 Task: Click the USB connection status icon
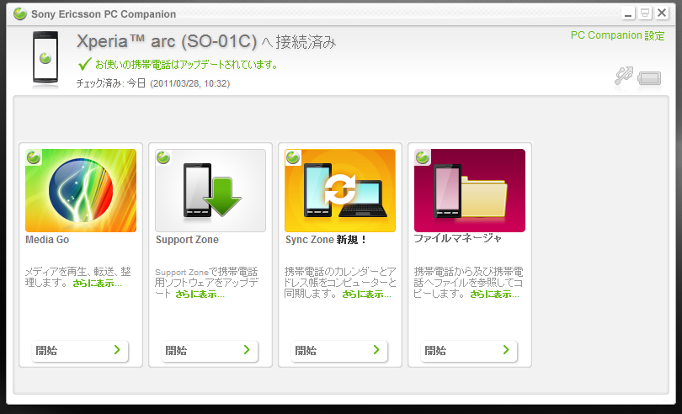pos(623,76)
